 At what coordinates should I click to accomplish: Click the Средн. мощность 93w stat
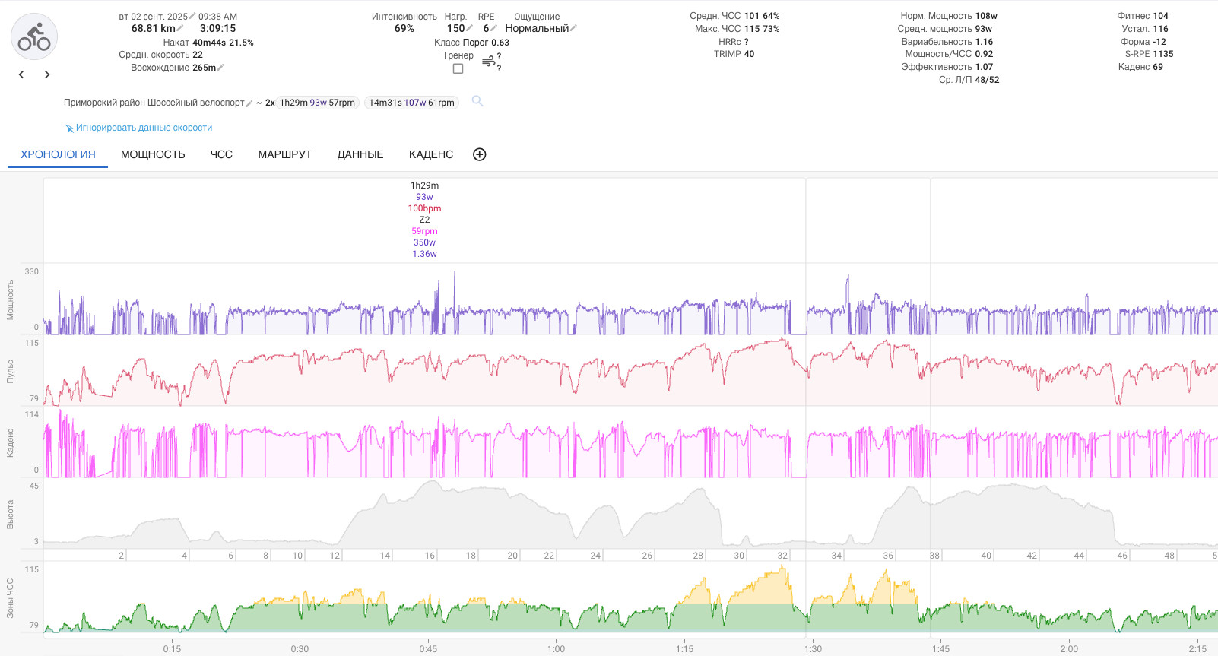(x=944, y=29)
